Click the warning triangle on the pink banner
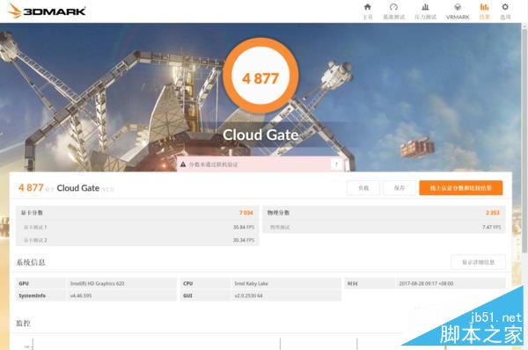 click(x=183, y=164)
